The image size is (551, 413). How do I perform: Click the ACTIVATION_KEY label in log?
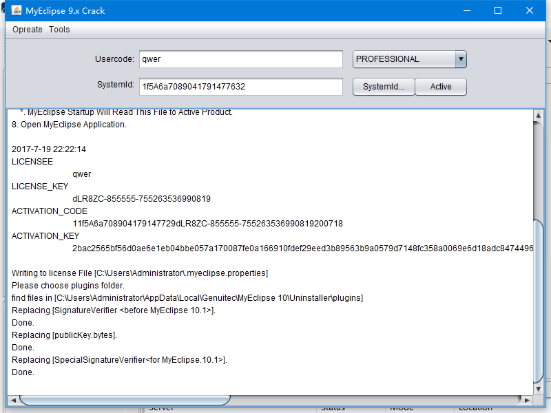45,236
